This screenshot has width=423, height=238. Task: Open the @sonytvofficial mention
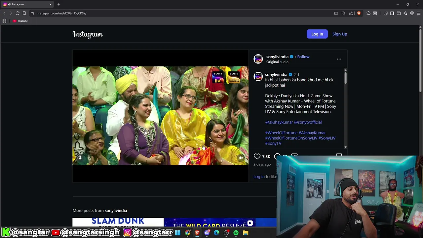[308, 122]
